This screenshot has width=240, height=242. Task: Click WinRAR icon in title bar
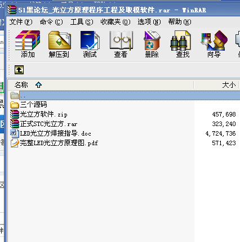click(x=12, y=10)
